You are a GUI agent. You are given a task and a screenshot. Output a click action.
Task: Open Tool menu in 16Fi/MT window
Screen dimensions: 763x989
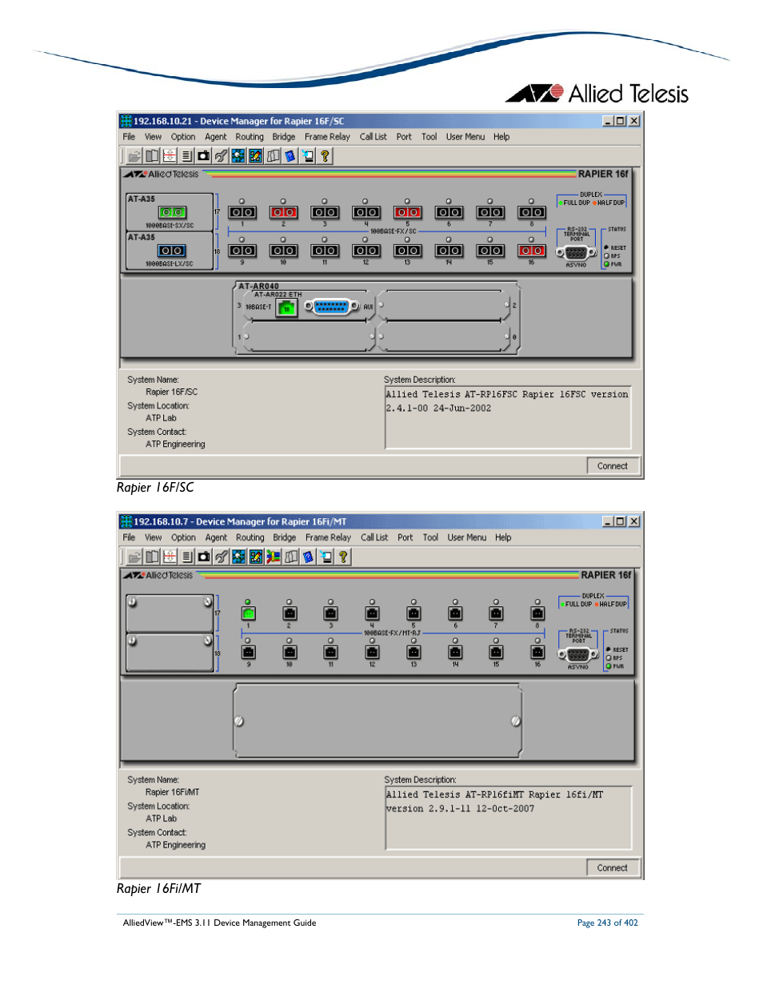point(430,538)
